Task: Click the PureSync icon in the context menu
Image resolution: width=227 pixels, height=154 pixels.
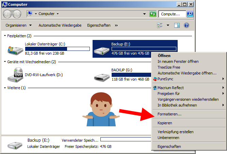Action: (155, 79)
